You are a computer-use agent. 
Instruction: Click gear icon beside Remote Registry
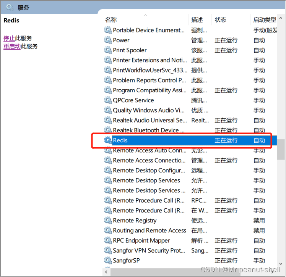(x=108, y=221)
